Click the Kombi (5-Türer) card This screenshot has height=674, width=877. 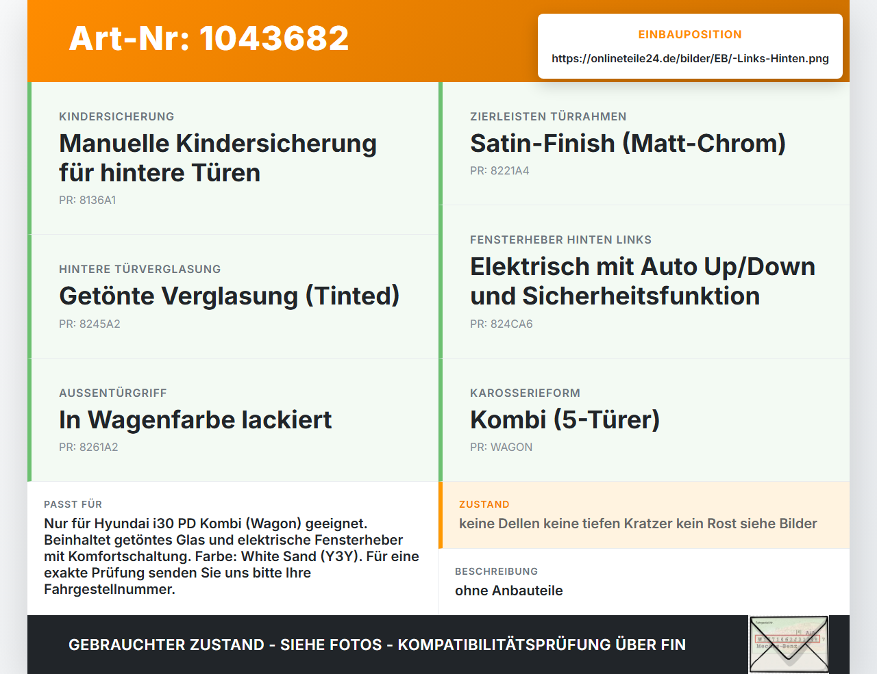tap(644, 420)
